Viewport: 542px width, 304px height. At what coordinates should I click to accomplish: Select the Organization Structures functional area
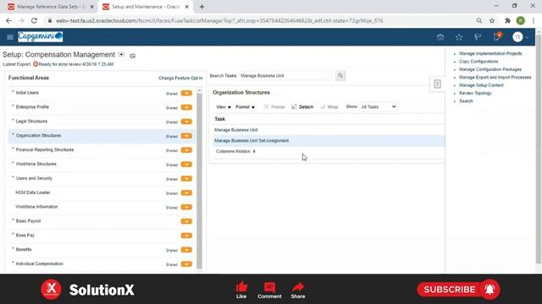38,135
